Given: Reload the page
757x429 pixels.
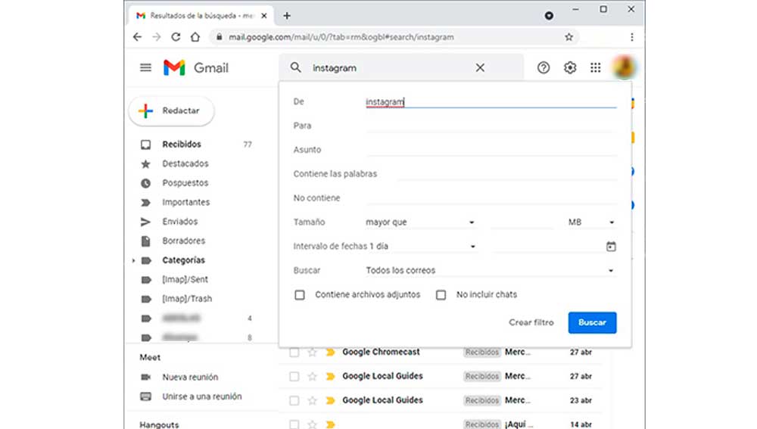Looking at the screenshot, I should pos(176,37).
